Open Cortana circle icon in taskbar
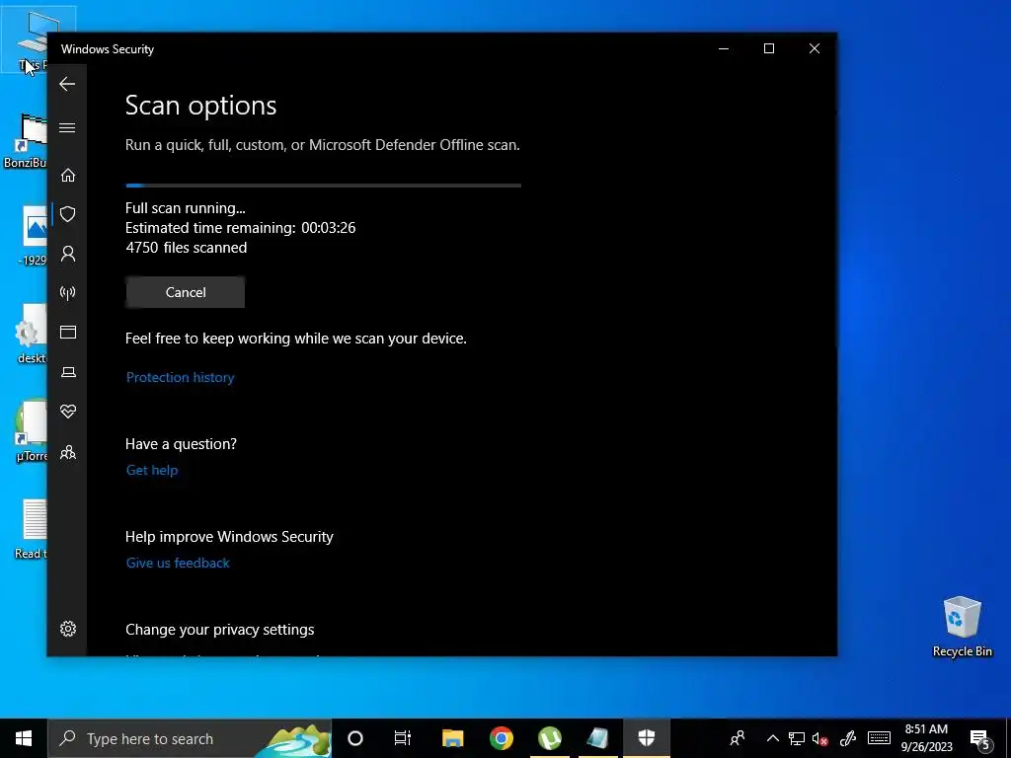The image size is (1011, 758). [355, 738]
